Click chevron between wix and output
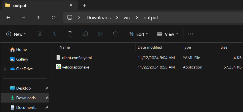The image size is (243, 112). coord(137,18)
